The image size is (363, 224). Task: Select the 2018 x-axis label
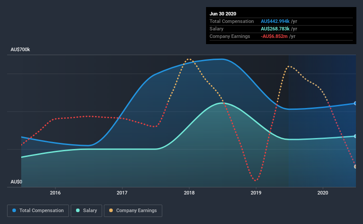[189, 193]
